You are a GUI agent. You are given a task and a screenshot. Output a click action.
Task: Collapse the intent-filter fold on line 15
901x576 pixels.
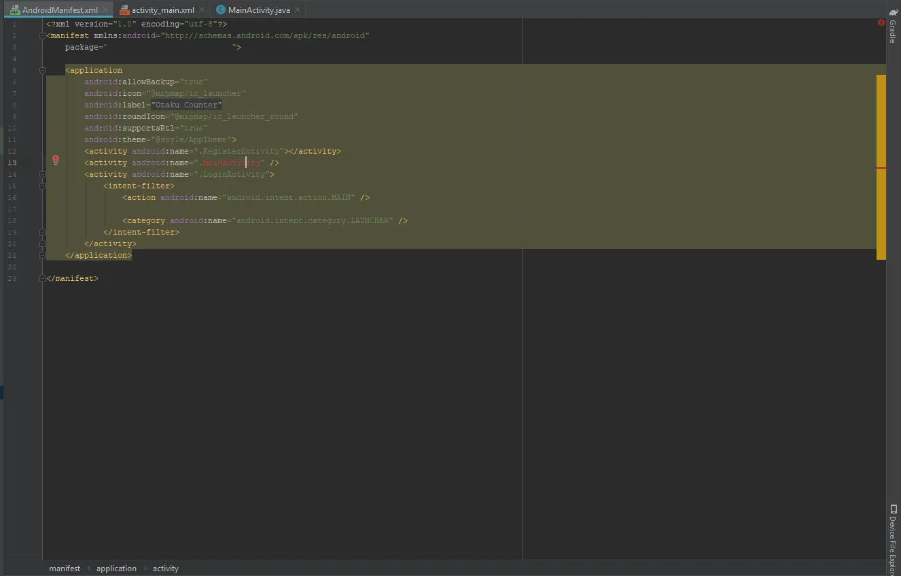tap(42, 186)
